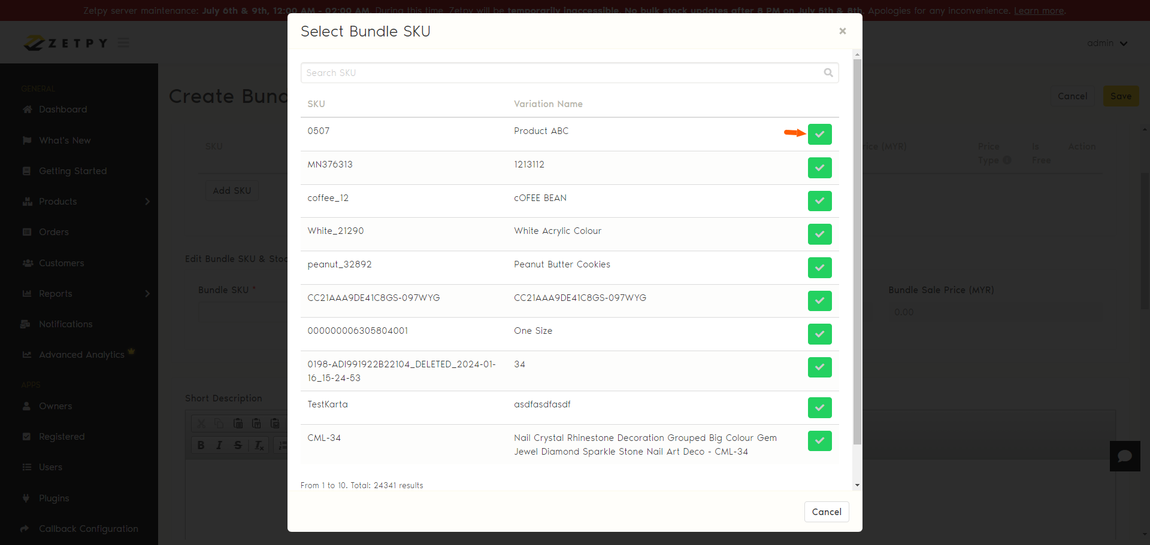
Task: Close the Select Bundle SKU dialog
Action: (842, 31)
